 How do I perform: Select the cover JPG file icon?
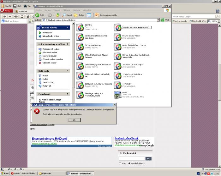pyautogui.click(x=117, y=94)
